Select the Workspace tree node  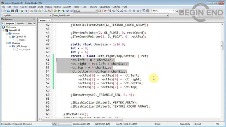pyautogui.click(x=11, y=27)
